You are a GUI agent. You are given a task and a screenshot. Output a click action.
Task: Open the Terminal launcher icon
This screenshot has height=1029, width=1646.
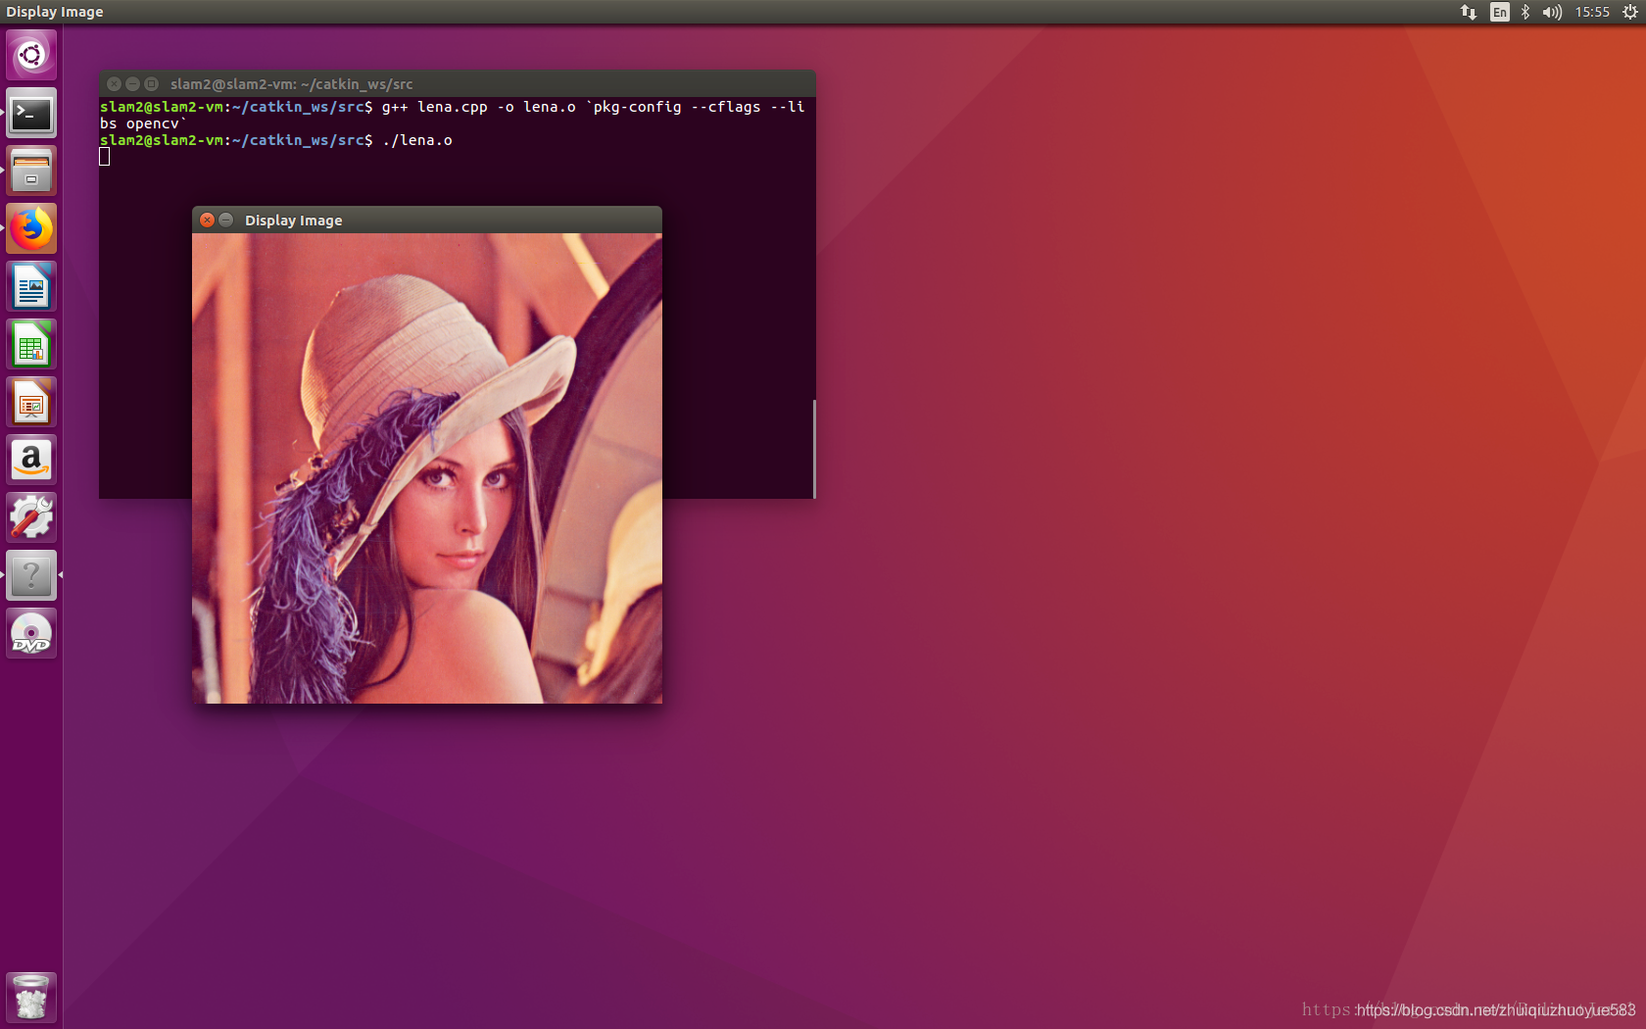pos(31,114)
